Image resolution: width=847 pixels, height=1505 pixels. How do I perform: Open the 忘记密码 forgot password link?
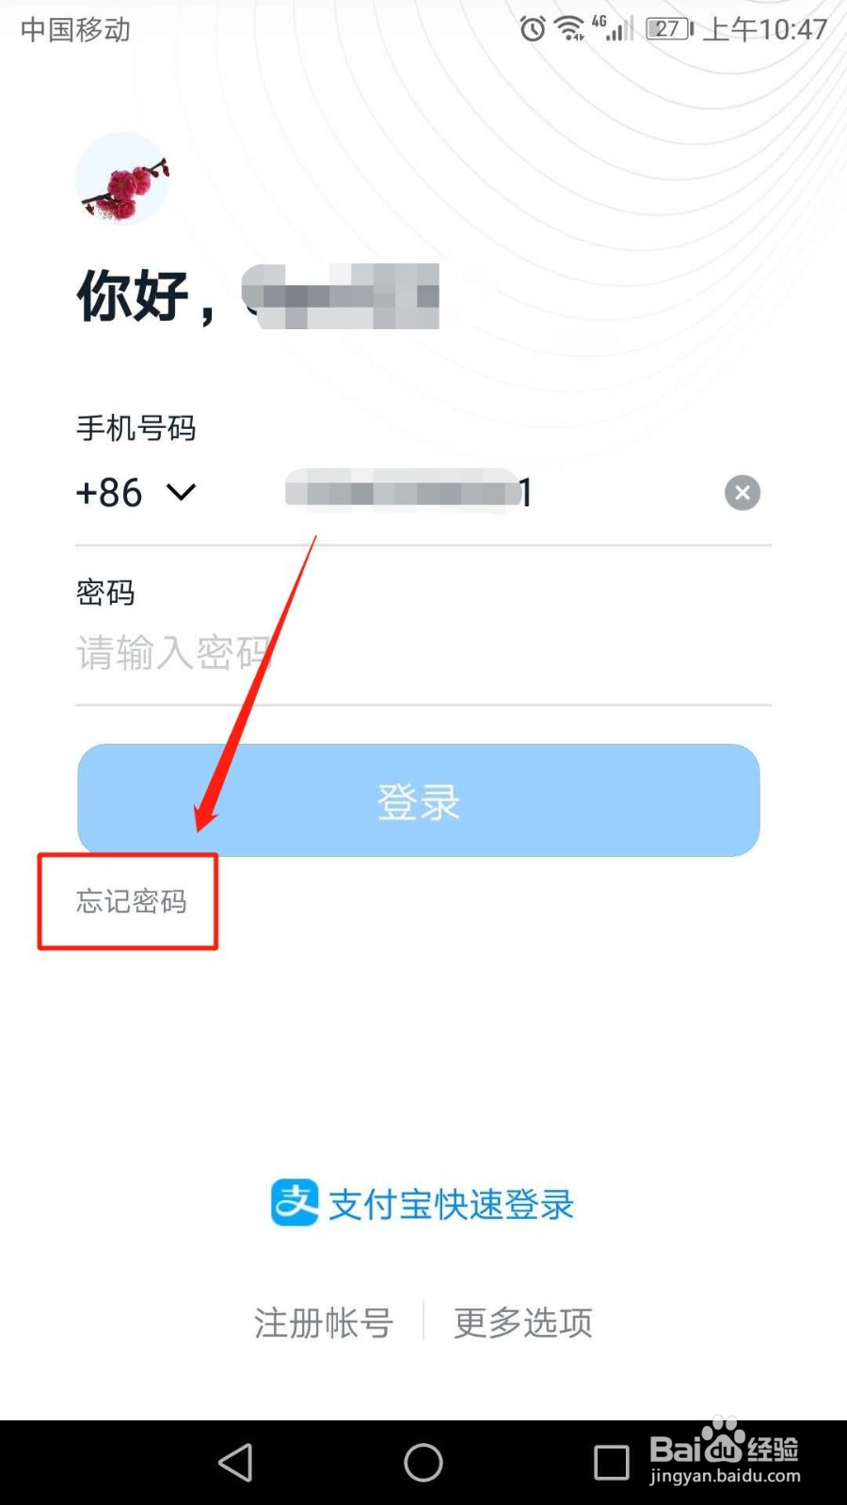[131, 901]
